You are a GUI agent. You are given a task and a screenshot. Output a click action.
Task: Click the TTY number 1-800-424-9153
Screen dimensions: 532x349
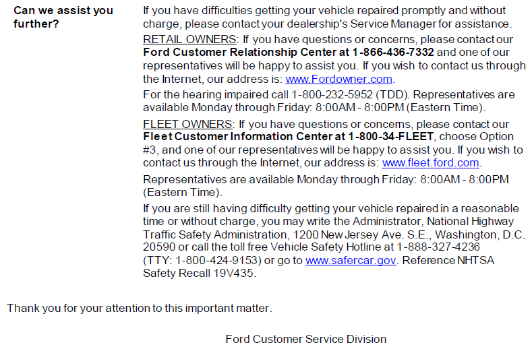pyautogui.click(x=216, y=260)
